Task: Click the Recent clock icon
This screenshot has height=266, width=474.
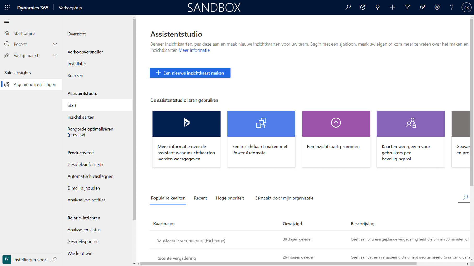Action: pyautogui.click(x=7, y=44)
